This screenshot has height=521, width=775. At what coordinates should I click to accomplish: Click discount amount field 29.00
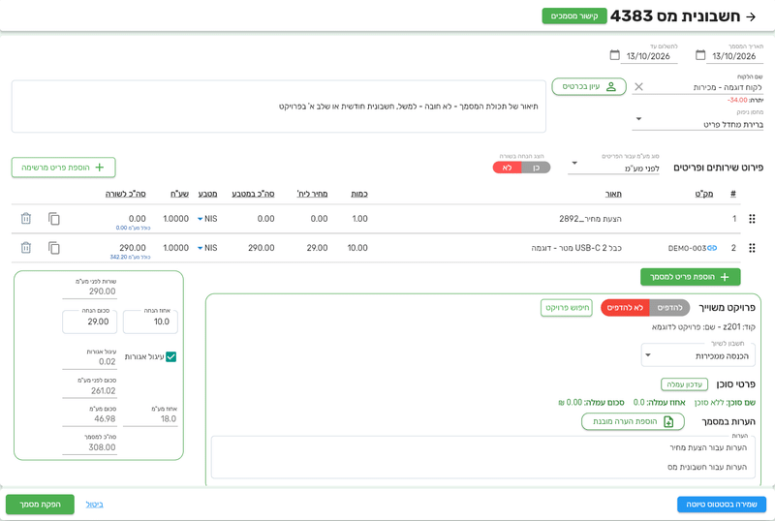[x=89, y=322]
